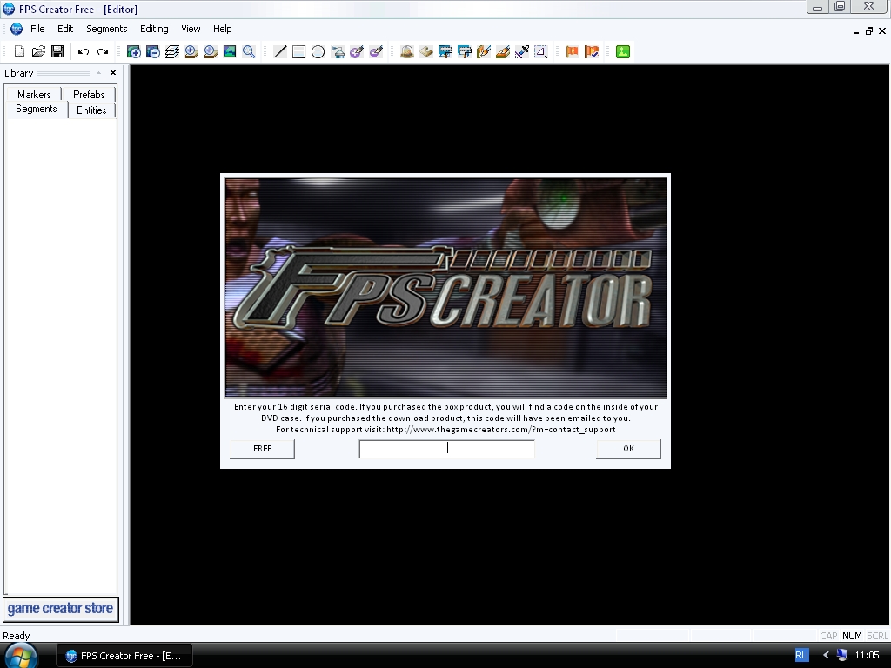Click the dashed selection box icon

tap(541, 51)
